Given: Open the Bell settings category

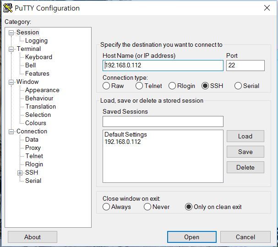Looking at the screenshot, I should [31, 65].
